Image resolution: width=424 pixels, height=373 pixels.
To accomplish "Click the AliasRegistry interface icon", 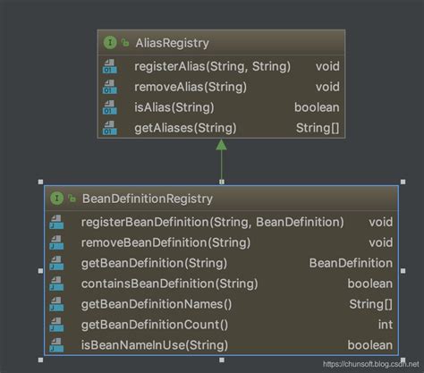I will (x=110, y=43).
